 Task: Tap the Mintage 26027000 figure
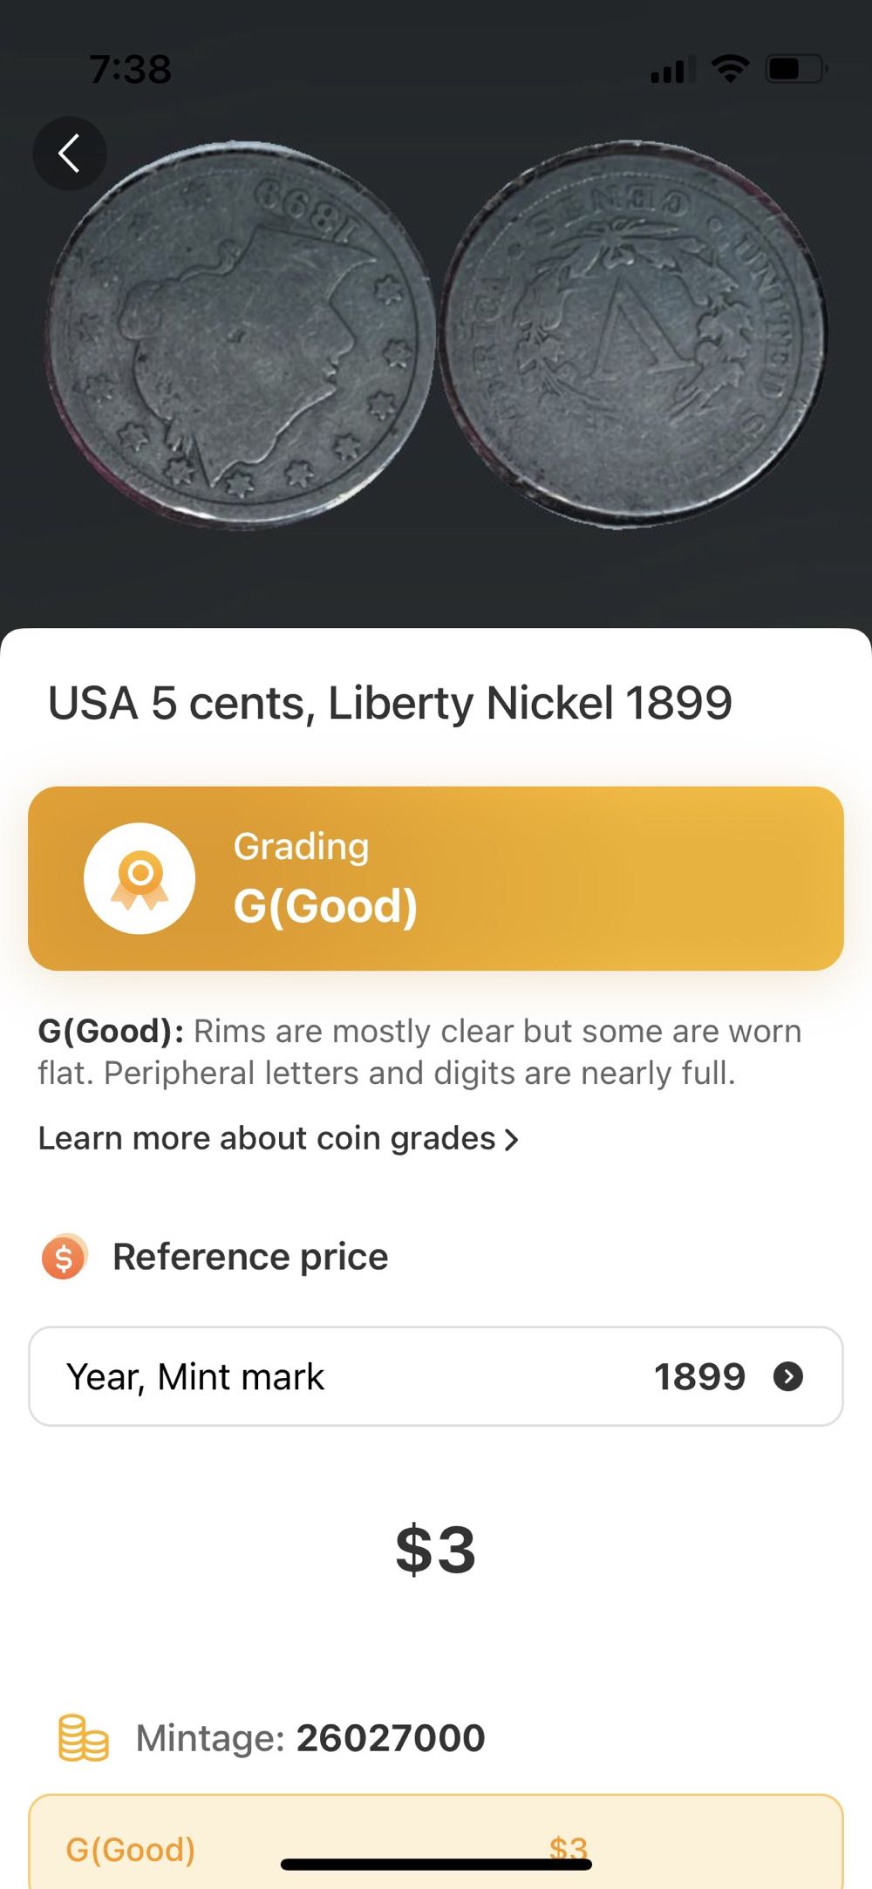coord(391,1738)
